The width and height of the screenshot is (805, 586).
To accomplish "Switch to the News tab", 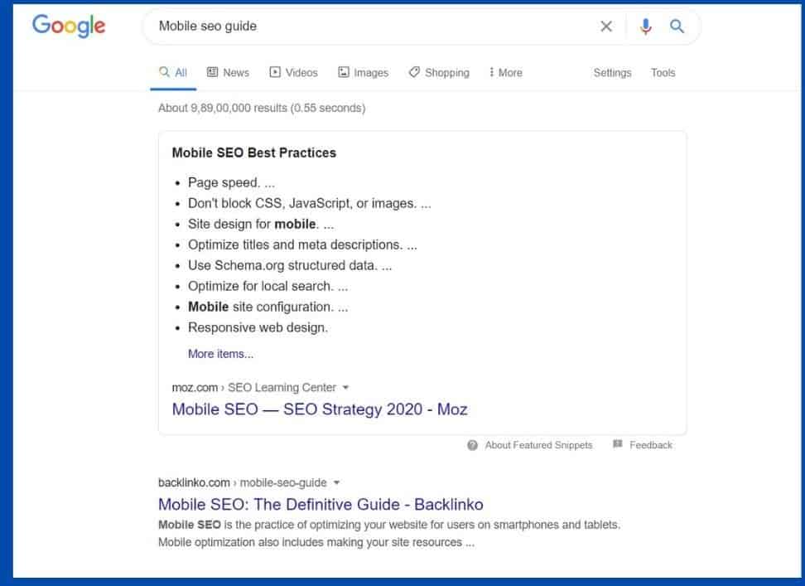I will pos(228,72).
